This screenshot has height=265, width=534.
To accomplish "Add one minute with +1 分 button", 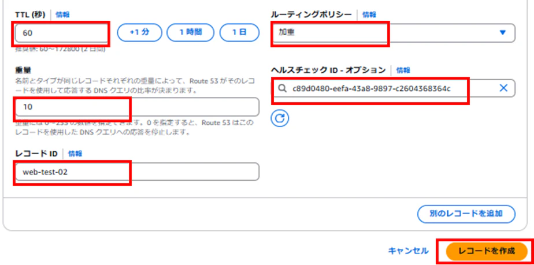I will (139, 33).
